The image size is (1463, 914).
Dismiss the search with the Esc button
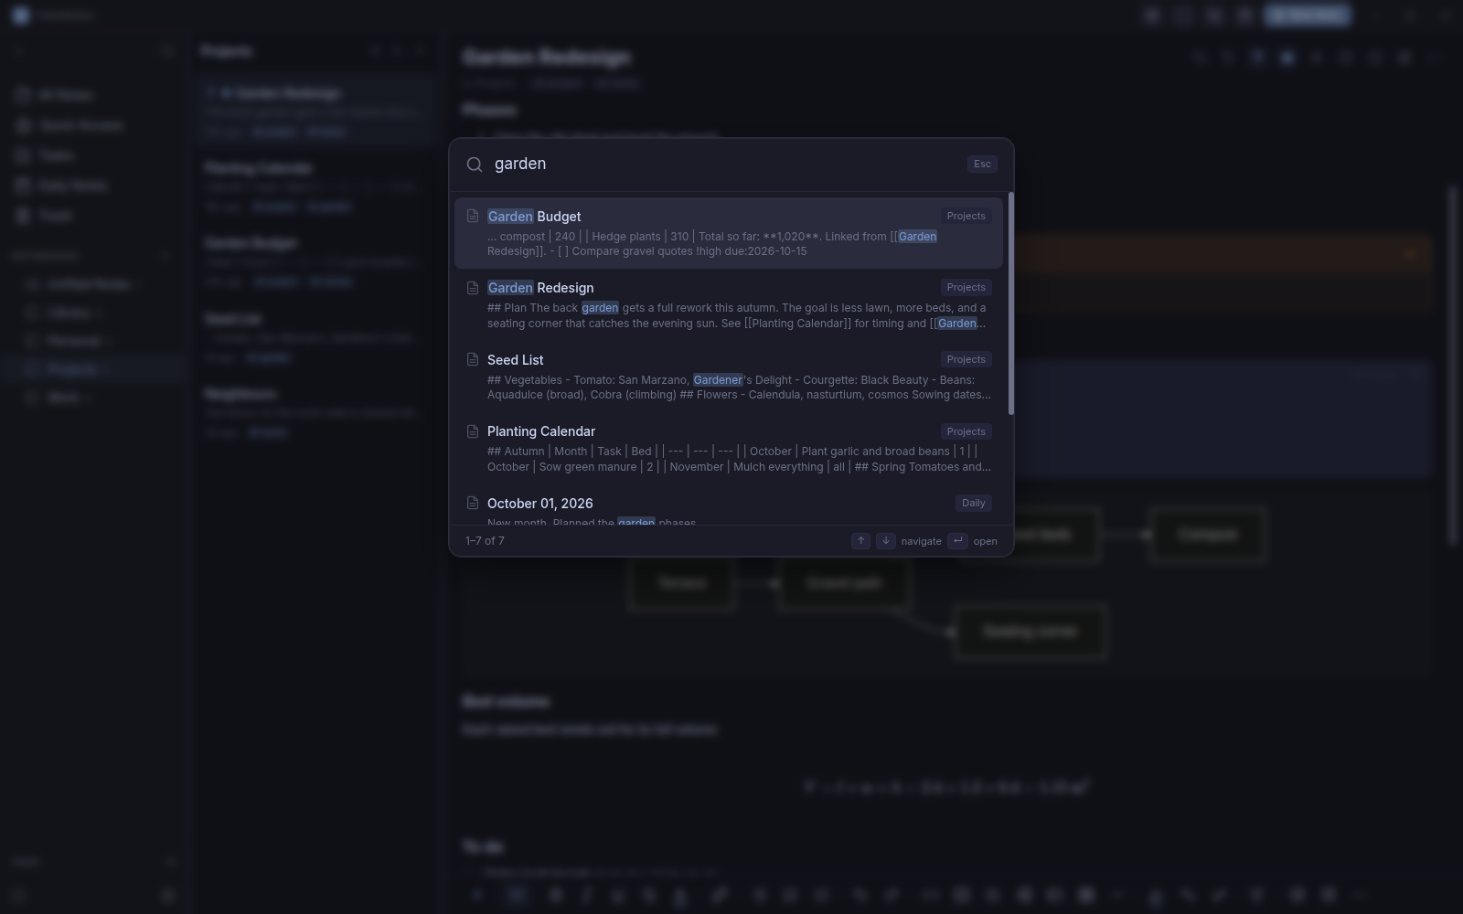tap(982, 165)
